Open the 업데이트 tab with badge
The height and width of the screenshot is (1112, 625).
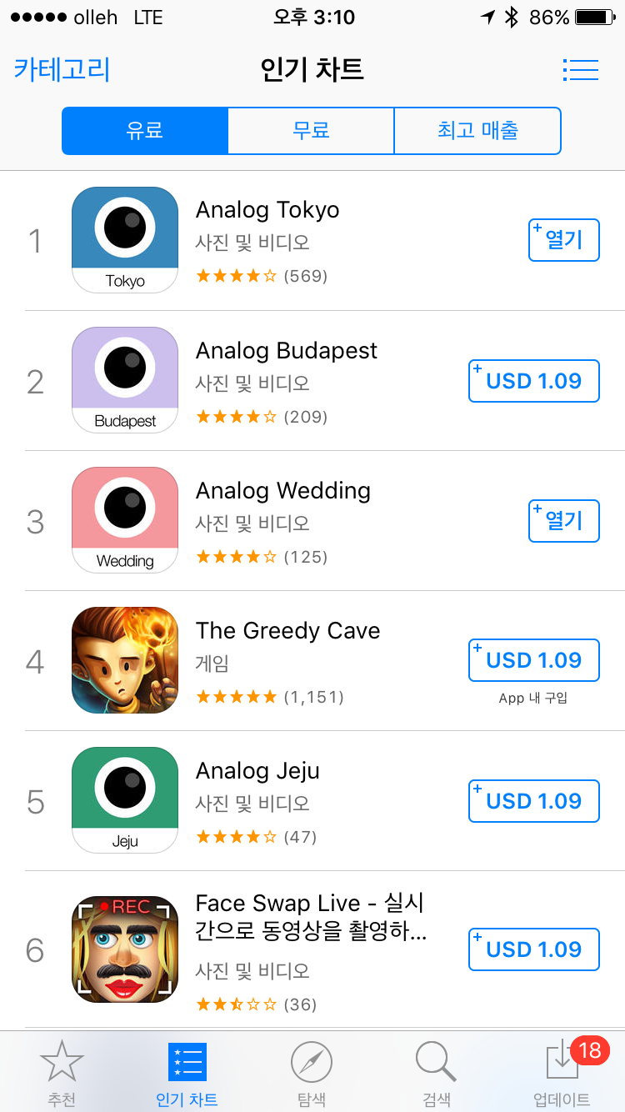(562, 1072)
